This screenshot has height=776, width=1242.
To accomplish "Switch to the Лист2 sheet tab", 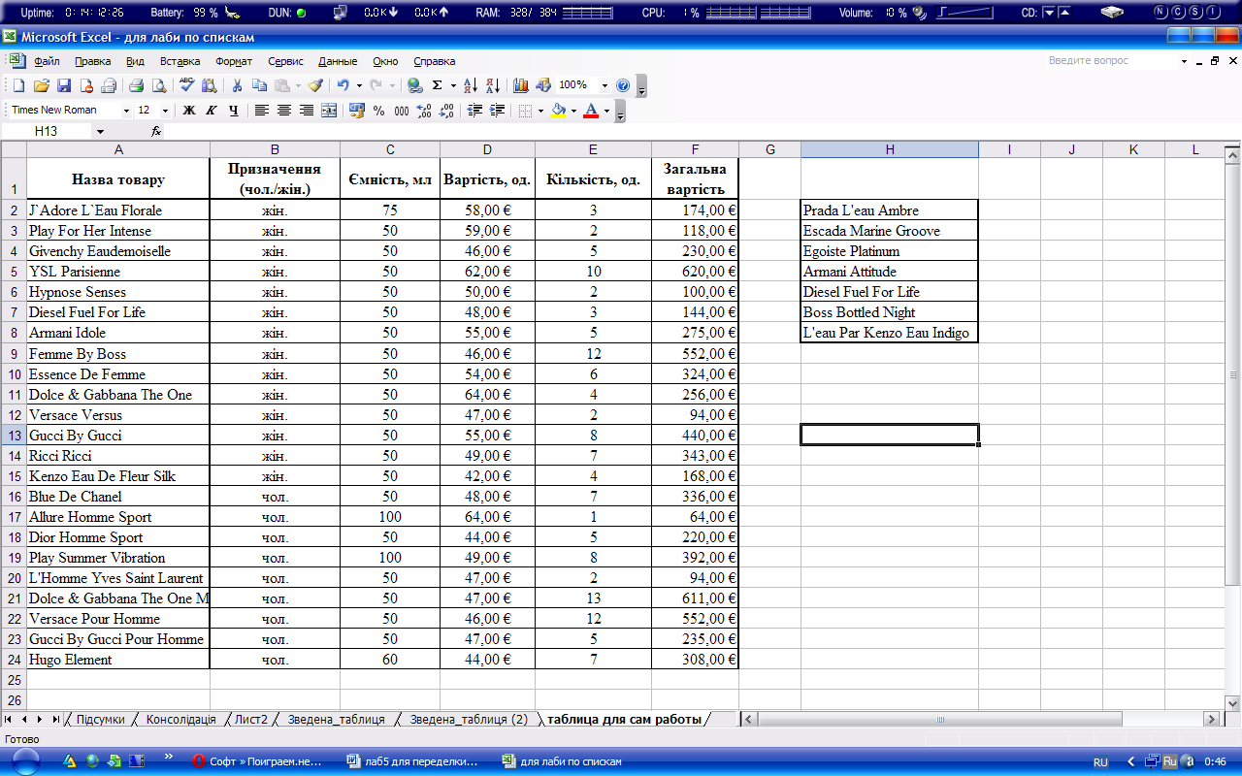I will coord(250,719).
